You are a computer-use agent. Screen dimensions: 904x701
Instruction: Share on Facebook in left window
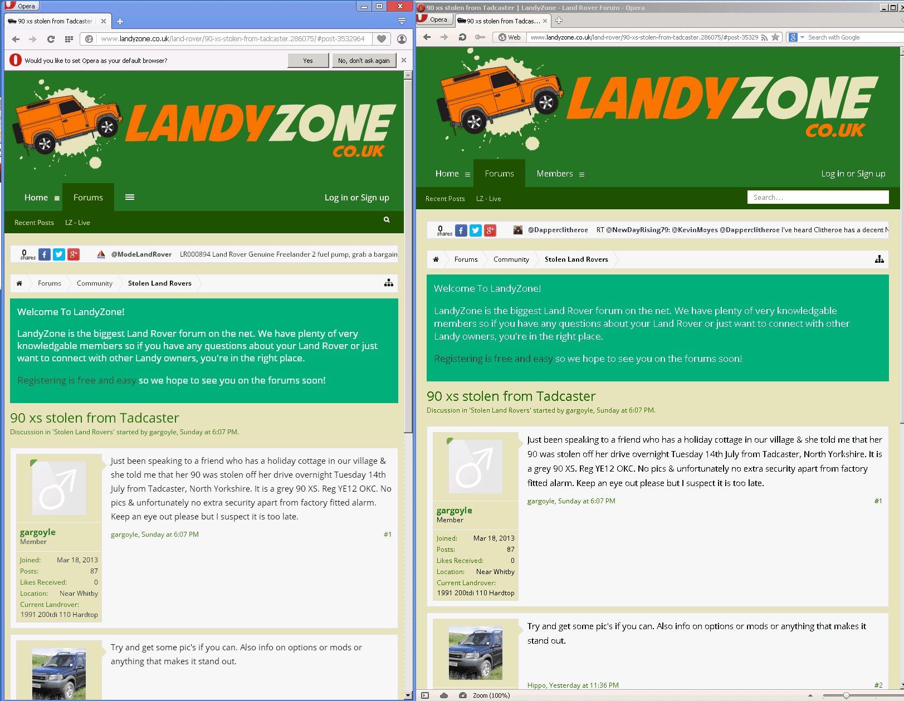coord(45,254)
